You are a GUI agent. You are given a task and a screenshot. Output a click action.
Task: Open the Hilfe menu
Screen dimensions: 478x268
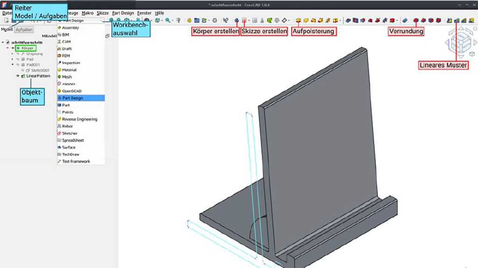[160, 13]
